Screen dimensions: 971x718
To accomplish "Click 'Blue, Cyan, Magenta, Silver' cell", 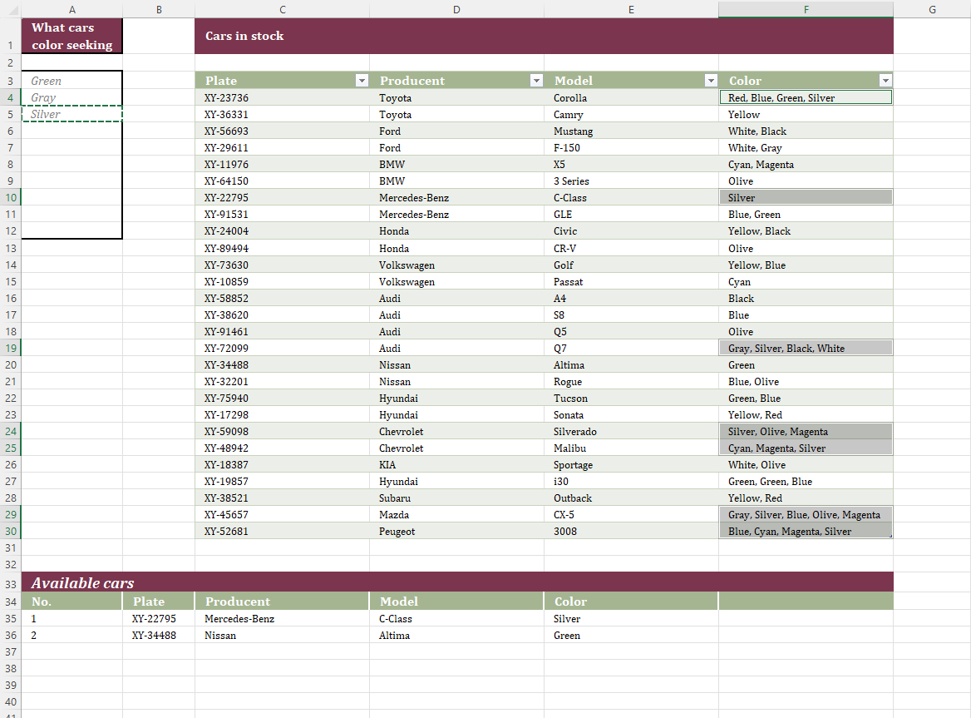I will pyautogui.click(x=806, y=532).
